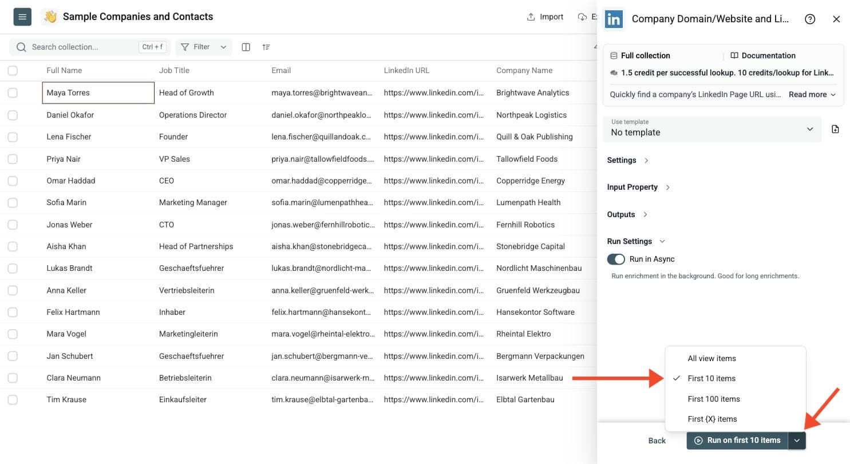Click Run on first 10 items

[737, 441]
